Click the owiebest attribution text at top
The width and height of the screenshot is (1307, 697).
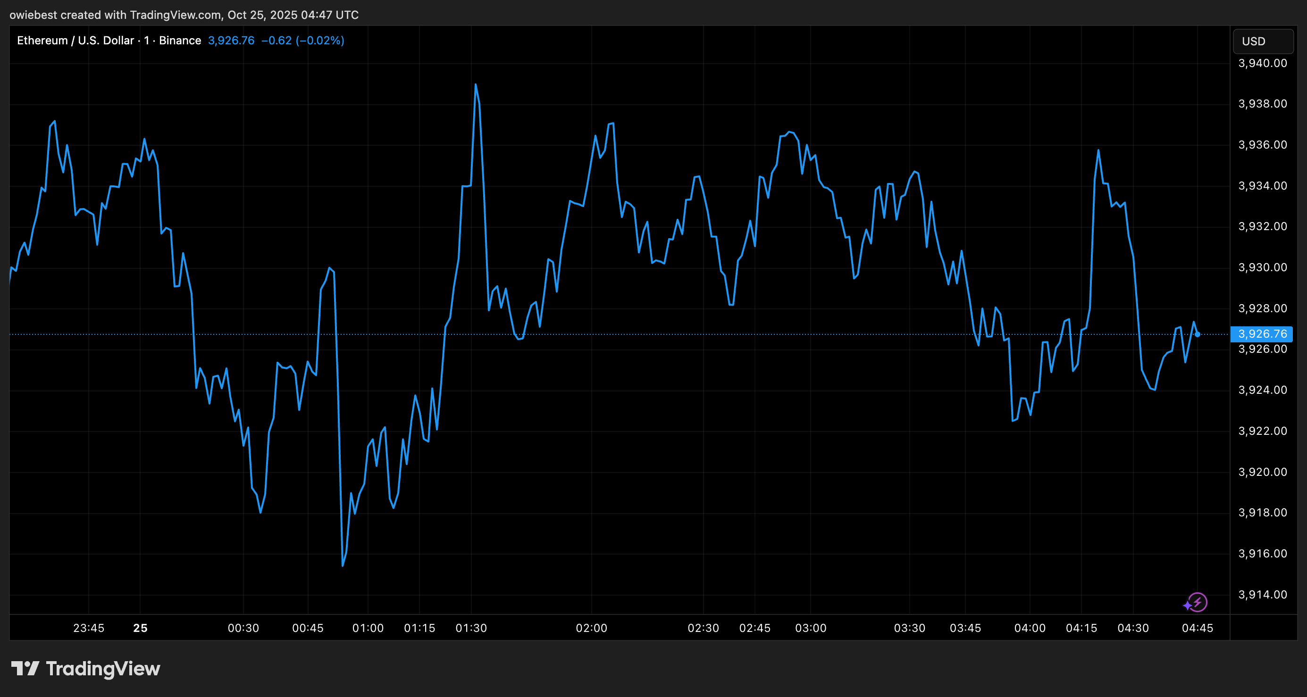click(x=184, y=15)
